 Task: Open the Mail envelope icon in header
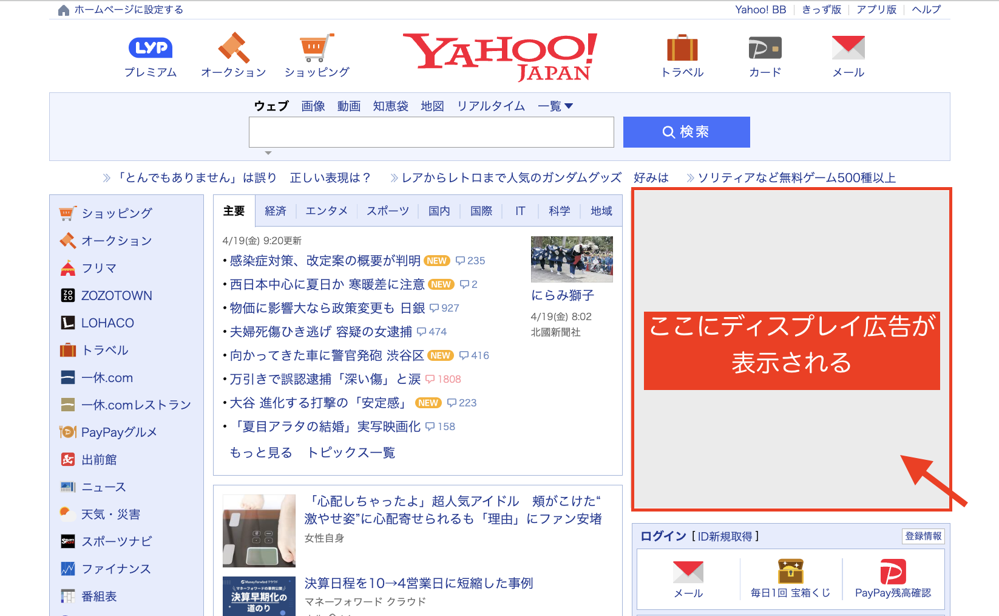[x=848, y=47]
